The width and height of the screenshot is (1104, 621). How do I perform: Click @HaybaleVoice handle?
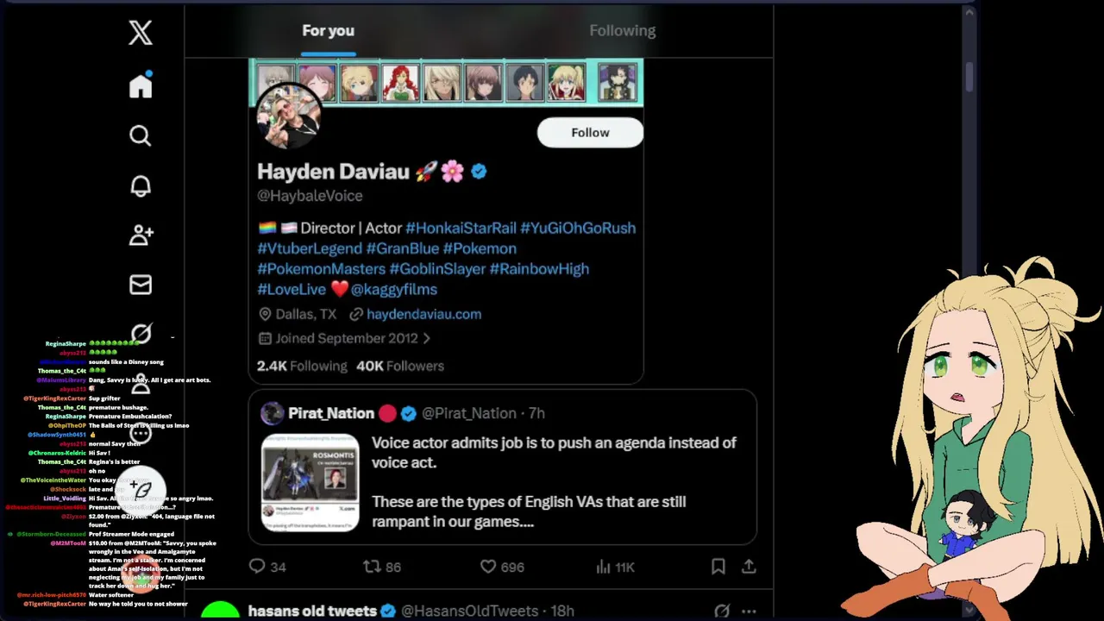click(310, 196)
